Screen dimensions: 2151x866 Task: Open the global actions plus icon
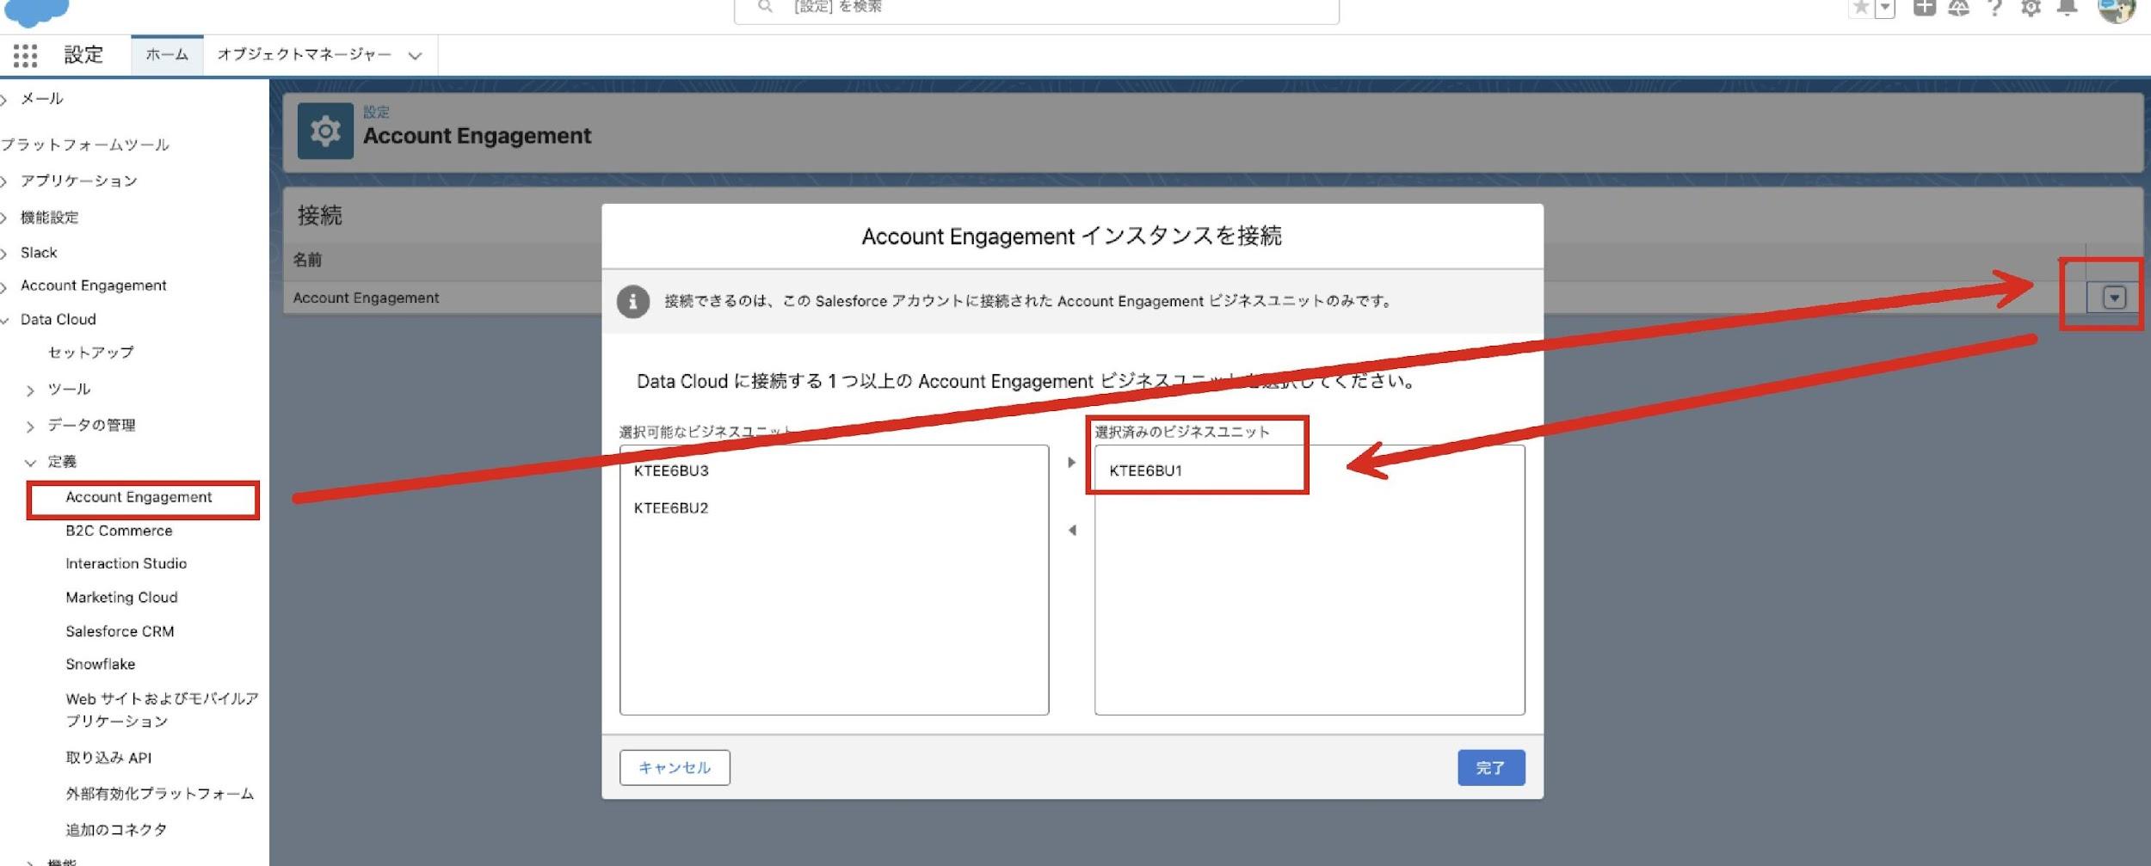1924,8
